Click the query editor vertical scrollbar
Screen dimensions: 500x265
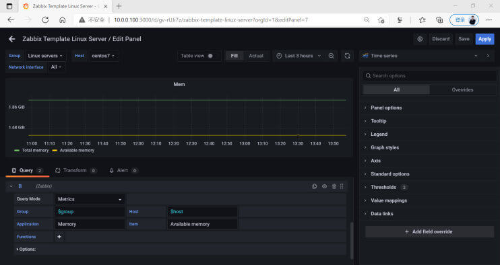[x=352, y=240]
